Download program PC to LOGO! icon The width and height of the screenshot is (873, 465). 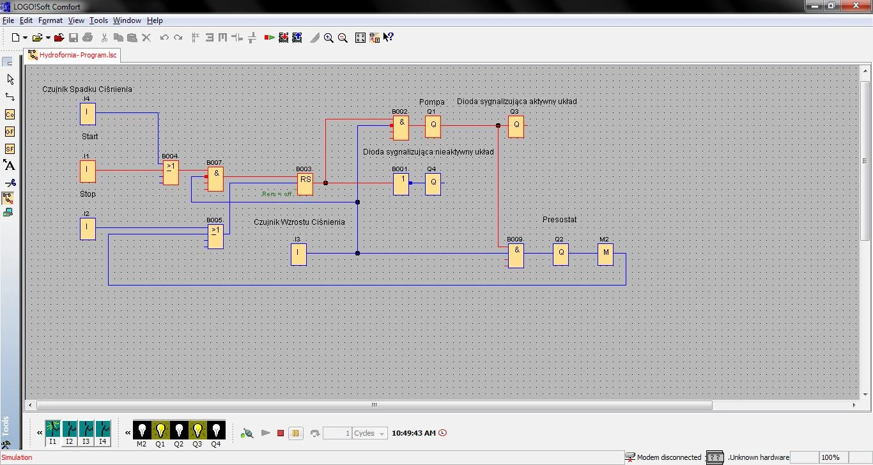pyautogui.click(x=284, y=38)
